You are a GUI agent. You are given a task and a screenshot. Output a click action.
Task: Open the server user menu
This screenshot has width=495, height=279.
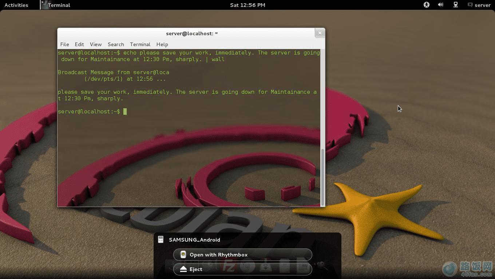pyautogui.click(x=479, y=5)
